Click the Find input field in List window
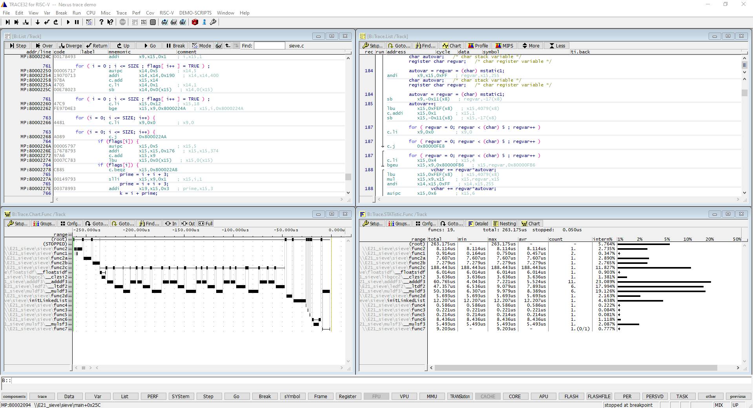Viewport: 753px width, 408px height. 269,46
